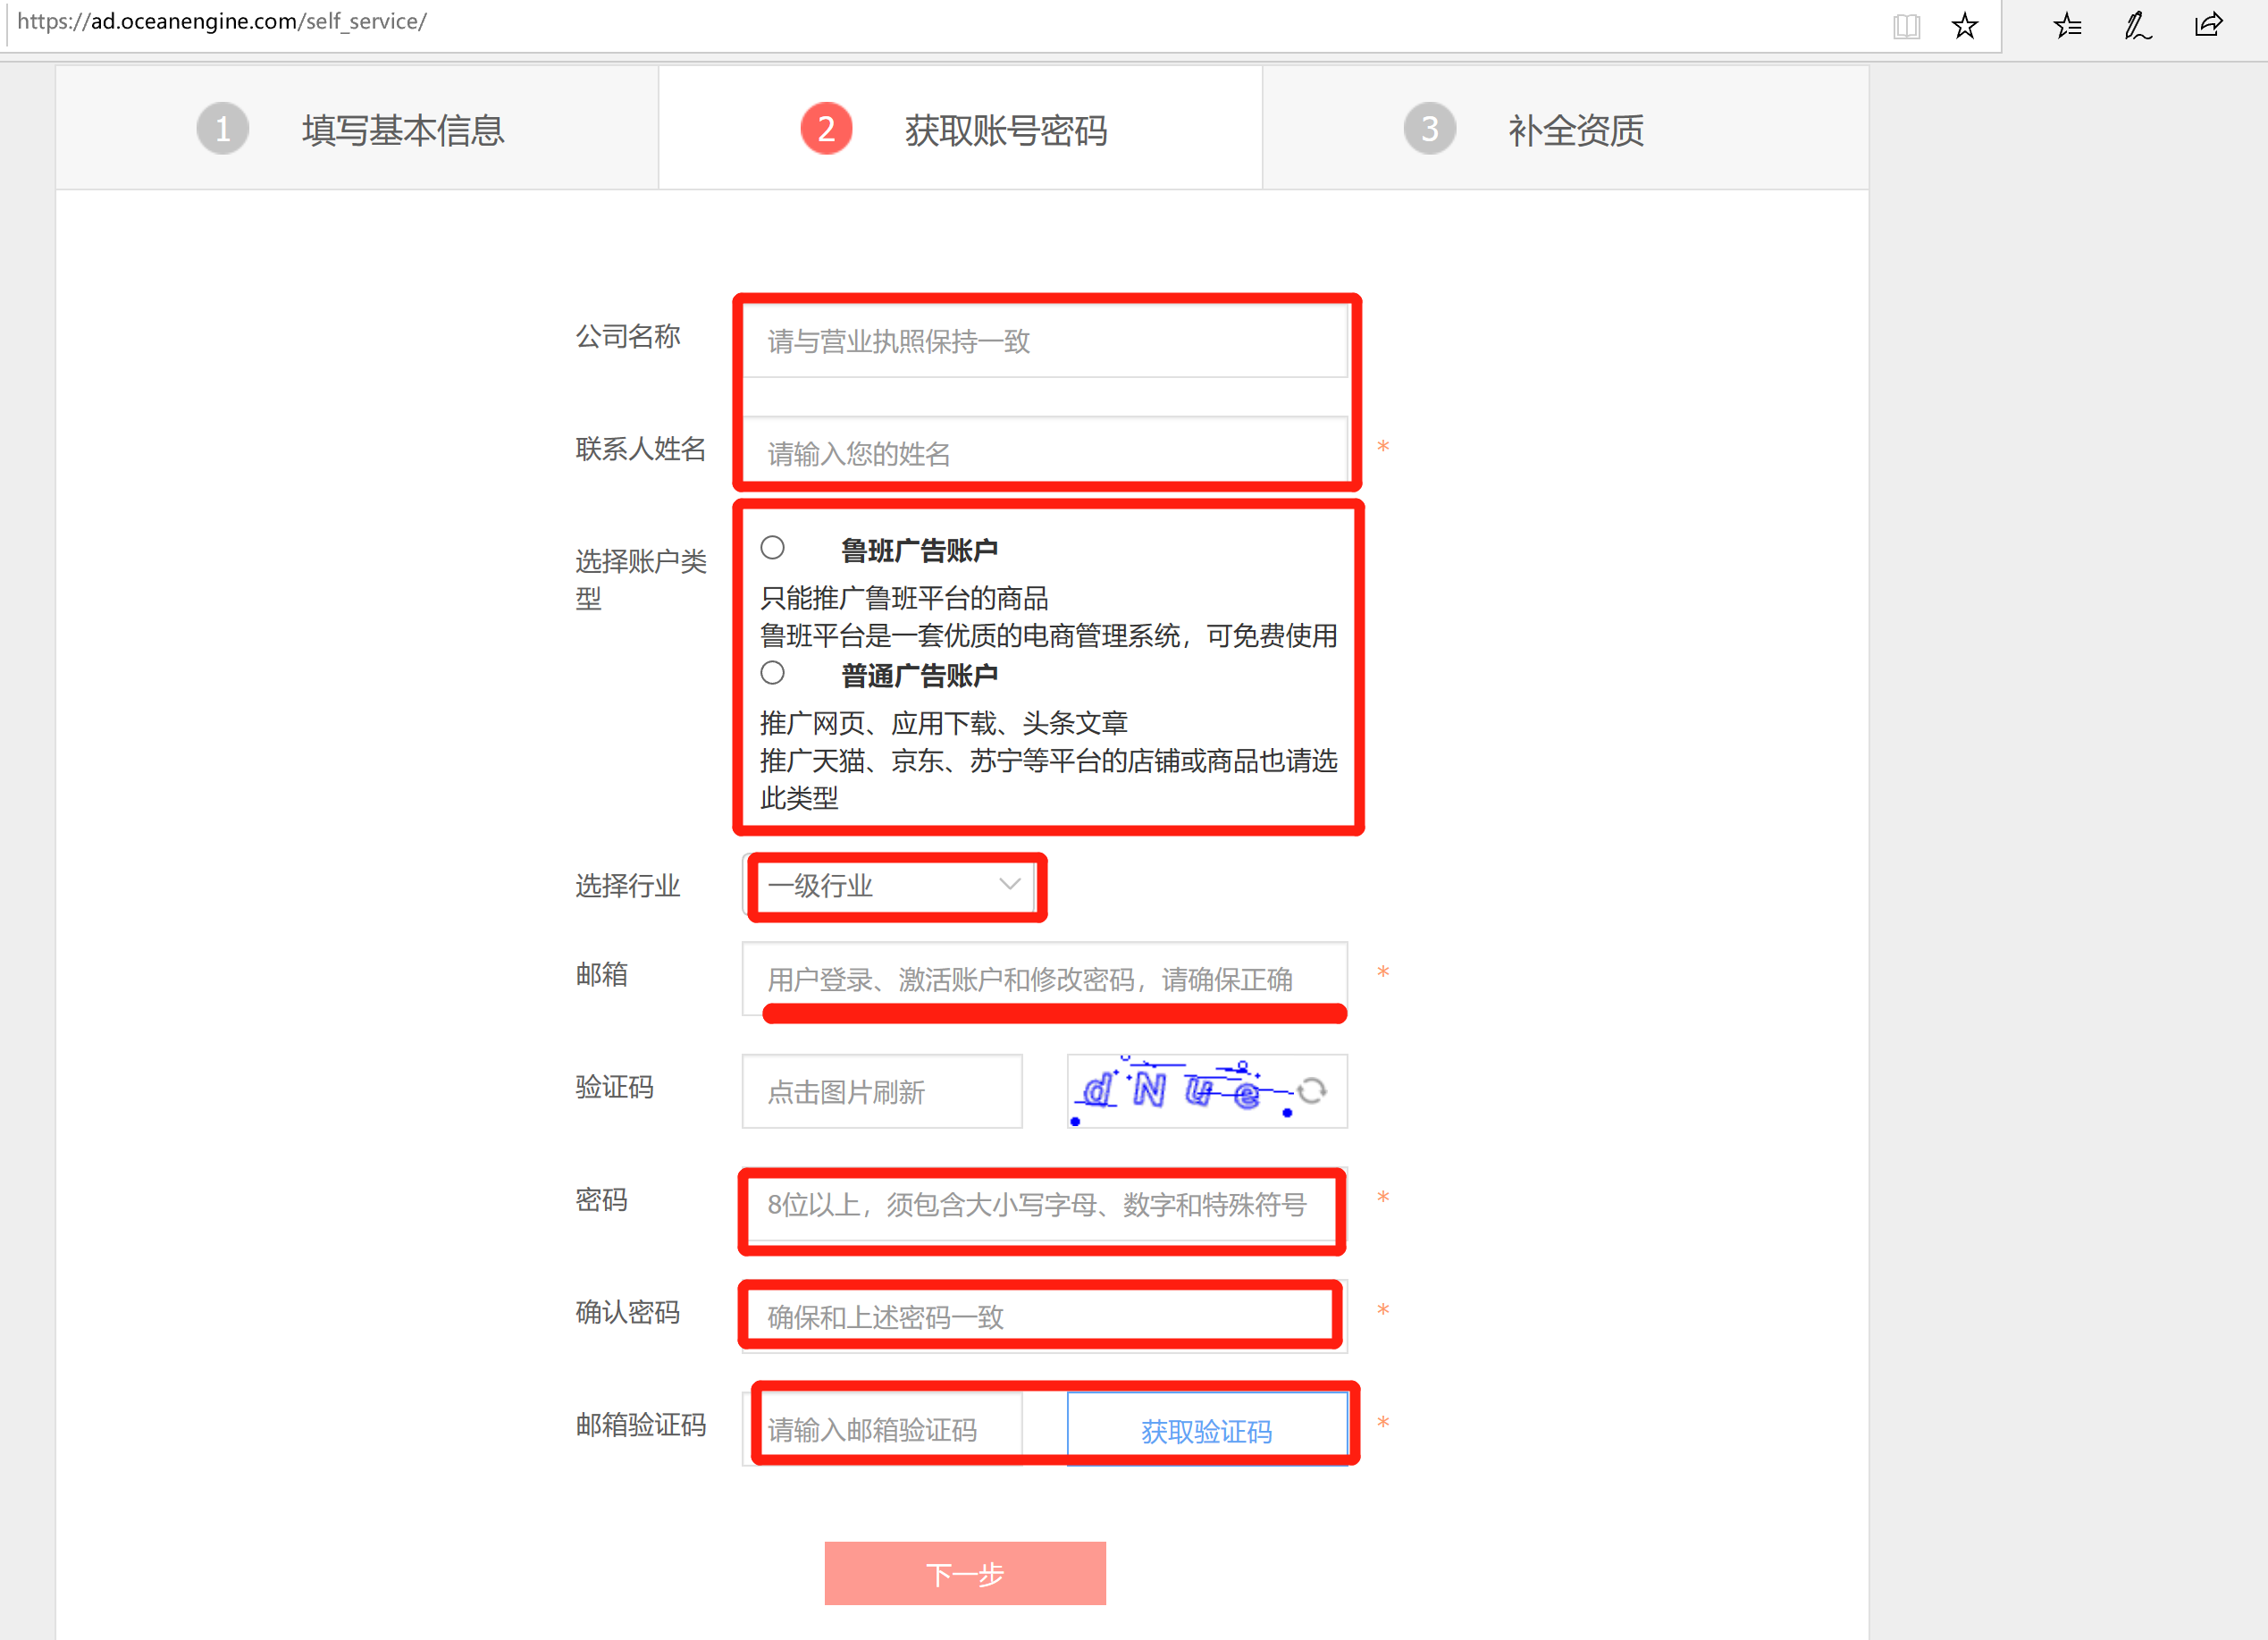Open the favorites hub list icon
Screen dimensions: 2268x1640
(2067, 25)
